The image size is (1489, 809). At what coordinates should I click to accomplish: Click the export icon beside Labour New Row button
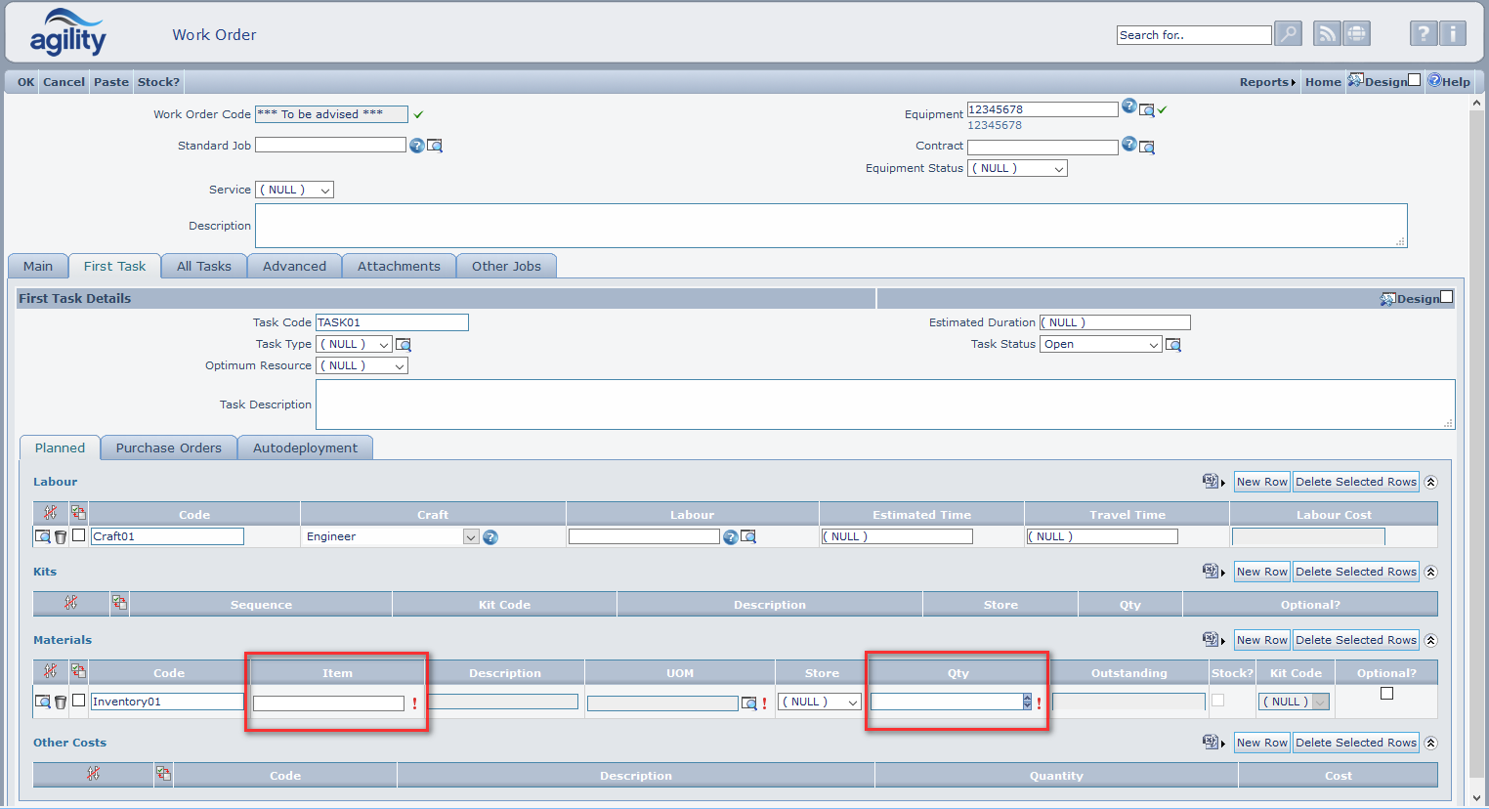[1210, 481]
